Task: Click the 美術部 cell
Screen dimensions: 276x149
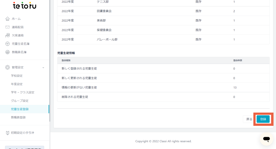Action: [x=101, y=21]
